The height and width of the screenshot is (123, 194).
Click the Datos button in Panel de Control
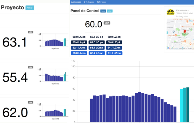pos(103,11)
